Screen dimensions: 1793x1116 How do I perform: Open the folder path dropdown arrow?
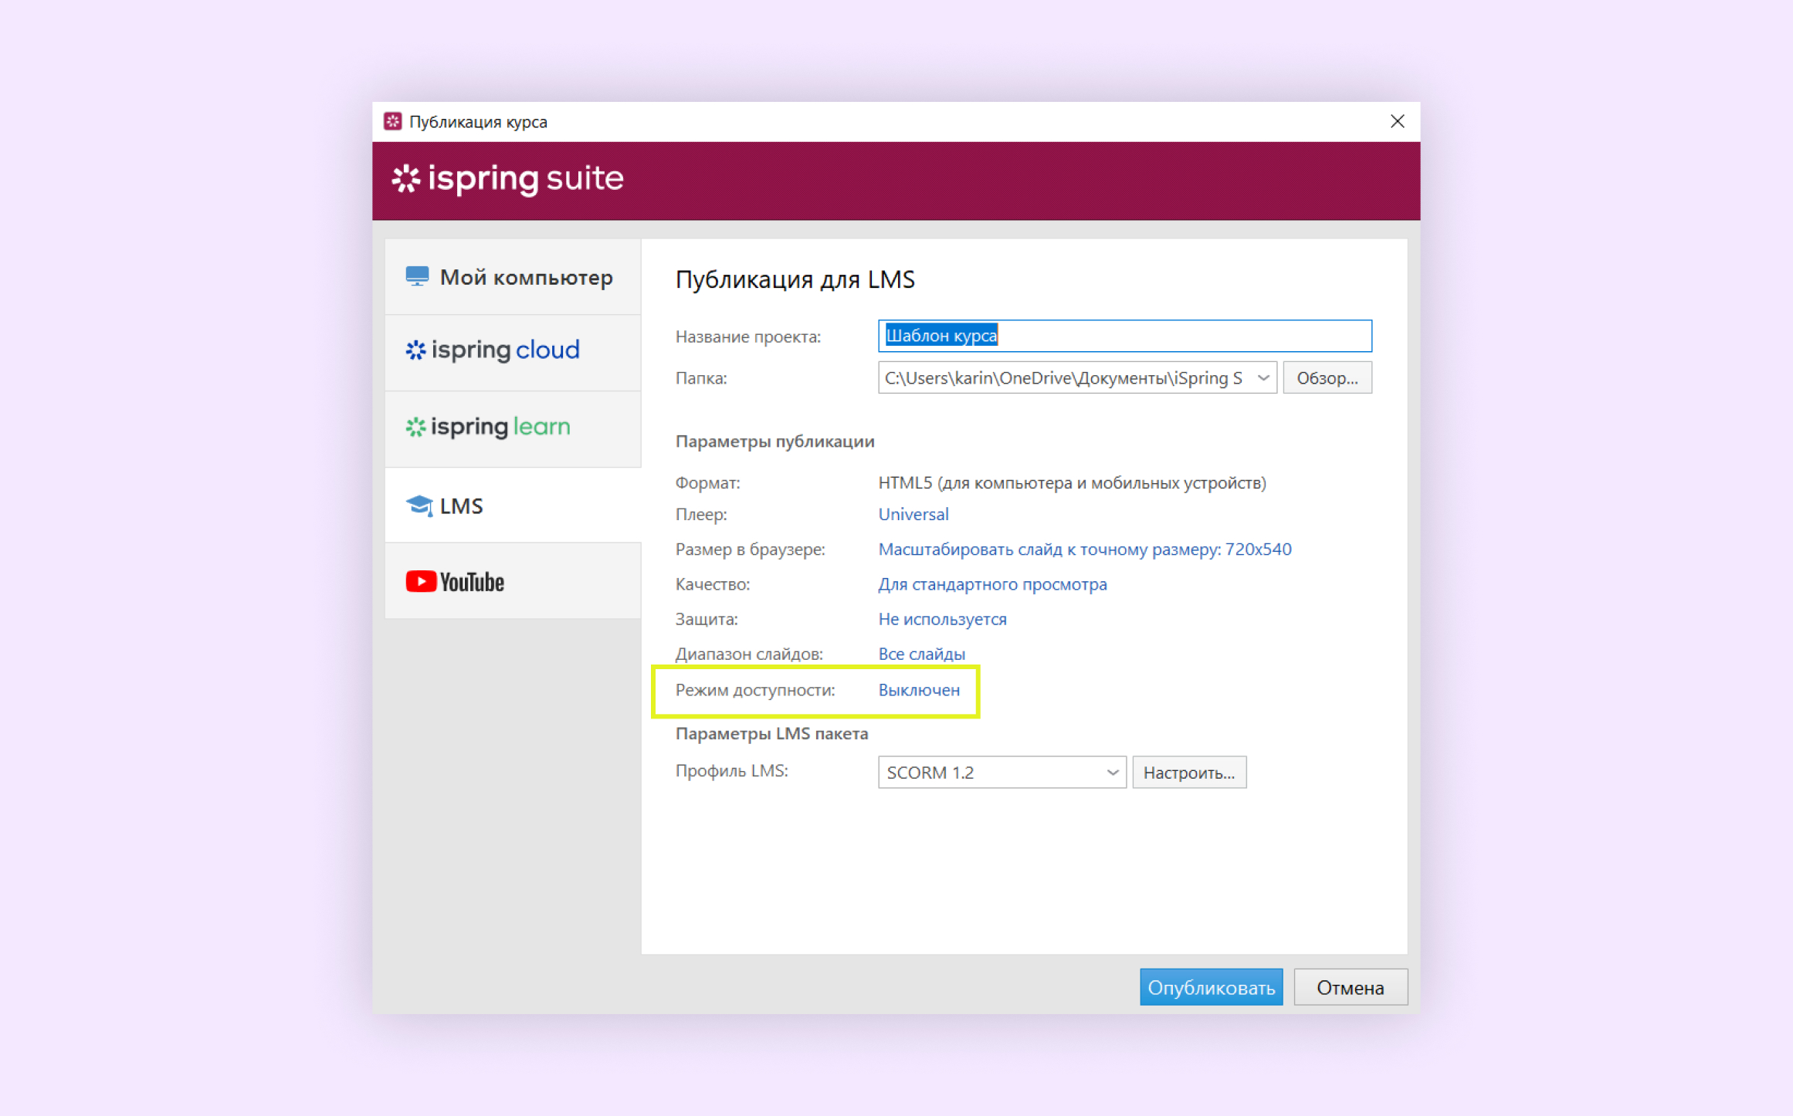pyautogui.click(x=1263, y=378)
